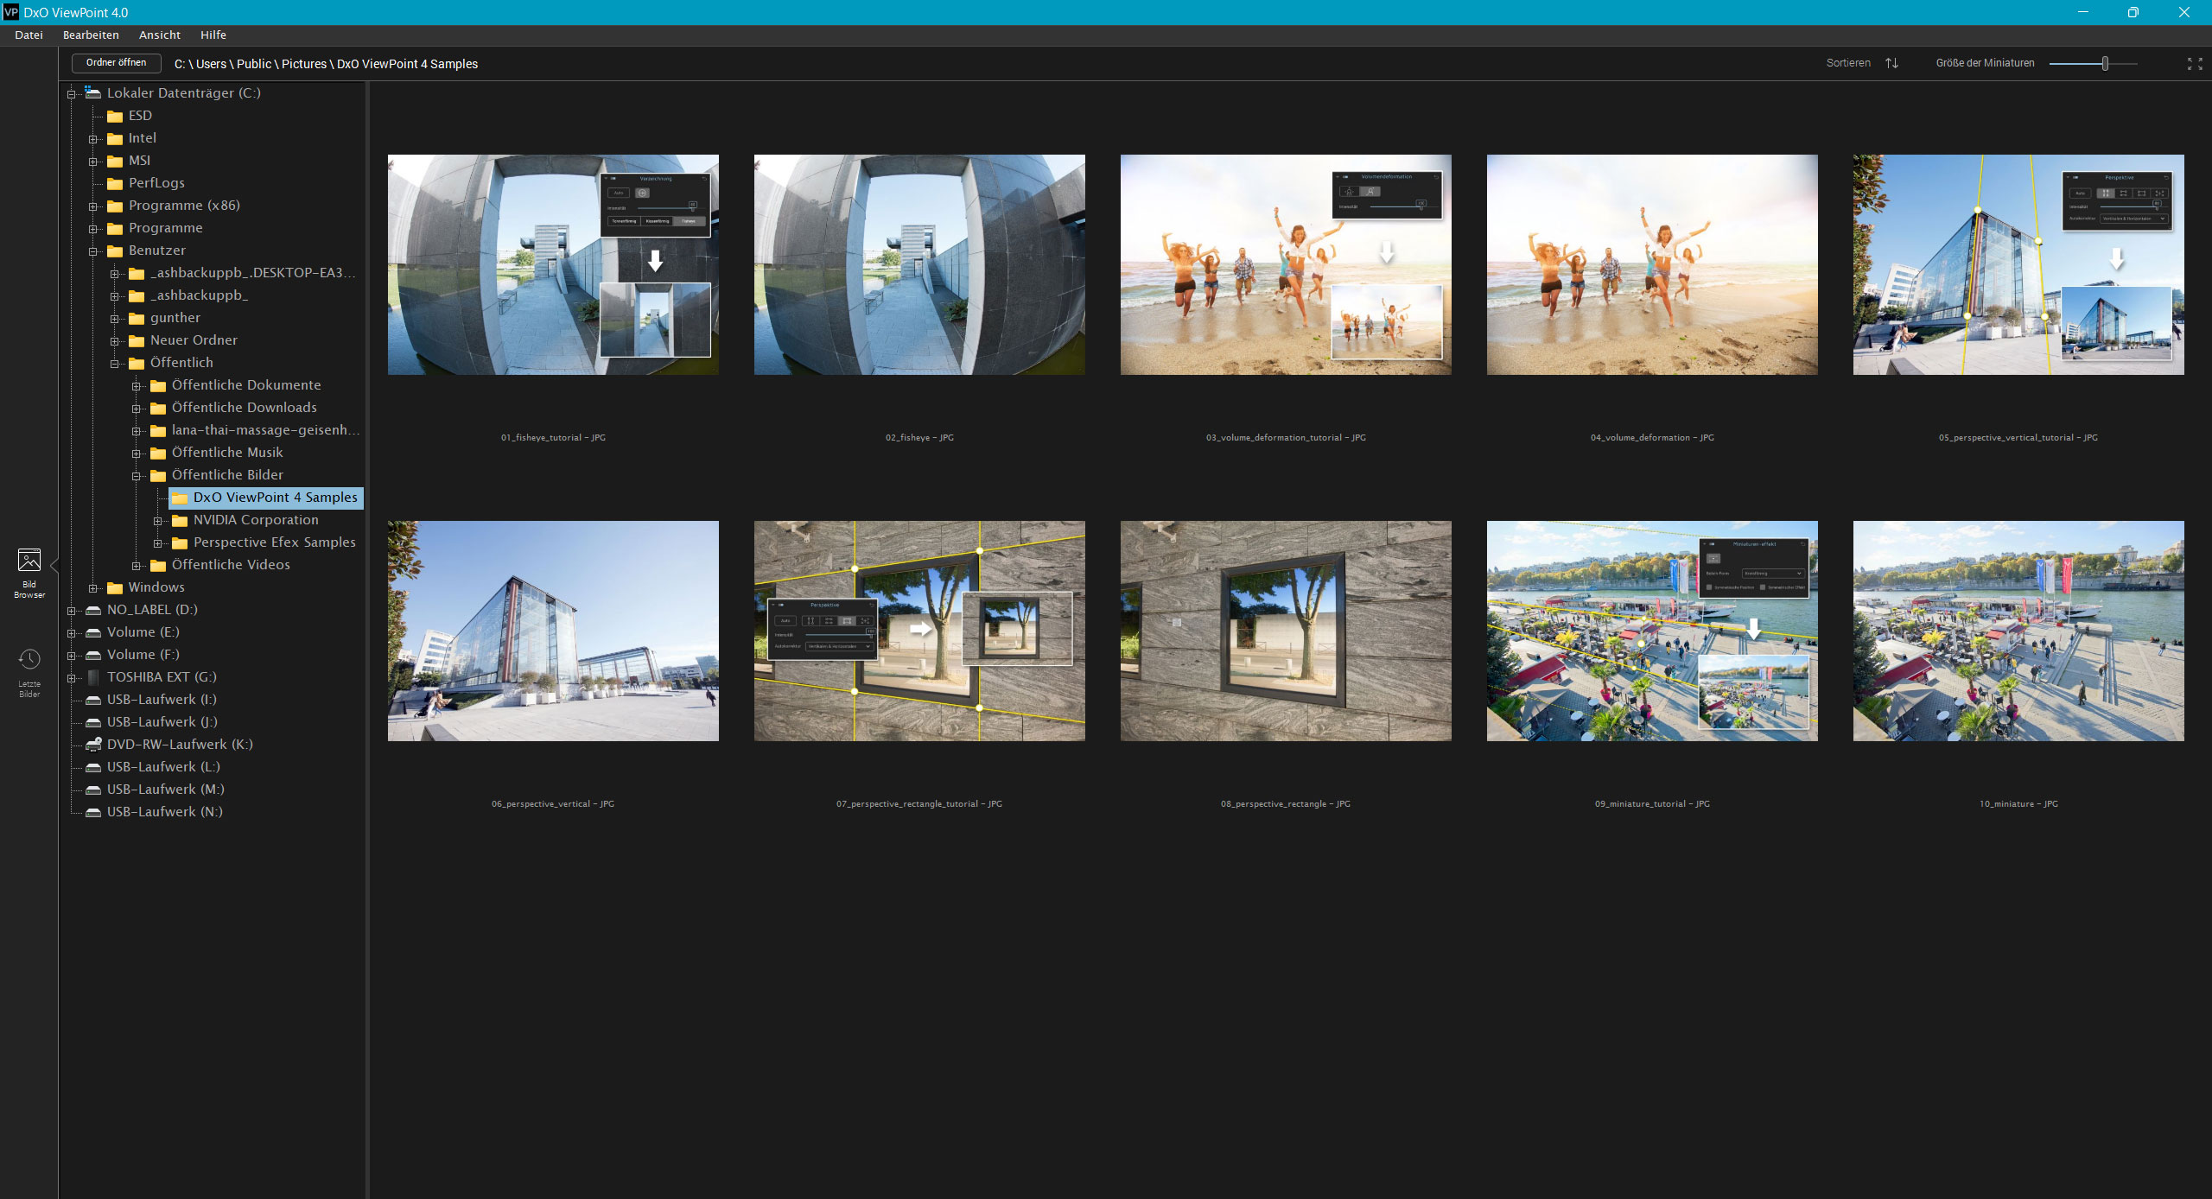This screenshot has width=2212, height=1199.
Task: Expand the NVIDIA Corporation folder node
Action: (158, 521)
